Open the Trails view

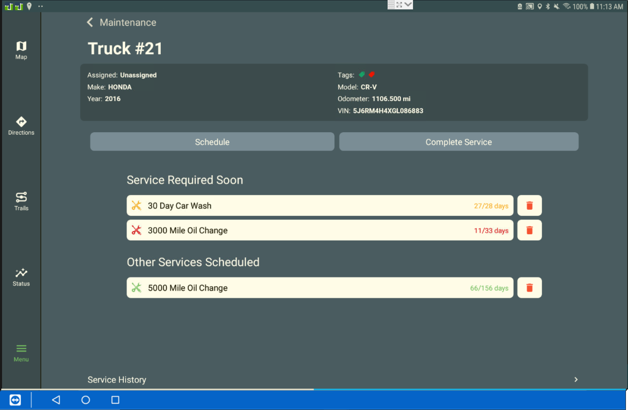point(21,200)
